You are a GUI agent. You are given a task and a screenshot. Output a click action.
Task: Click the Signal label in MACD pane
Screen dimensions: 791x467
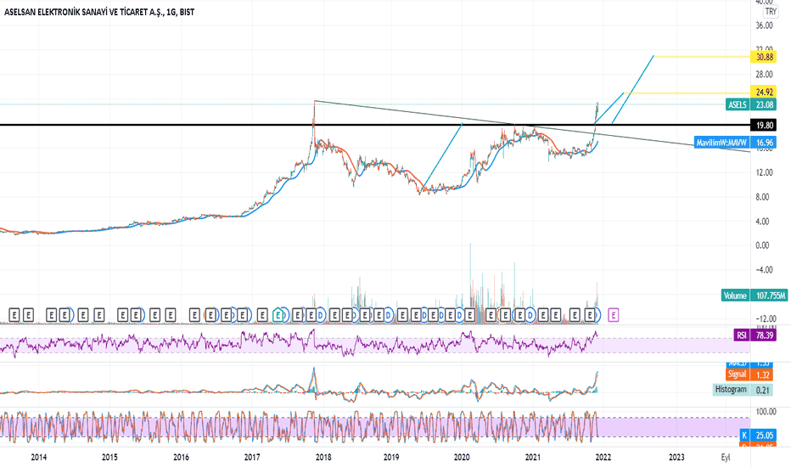[737, 374]
